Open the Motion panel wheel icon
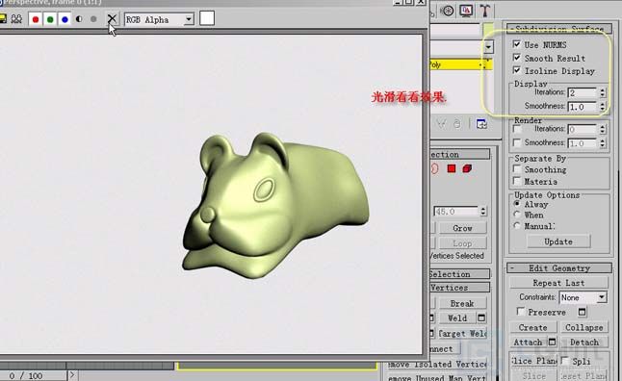This screenshot has width=622, height=381. point(448,11)
